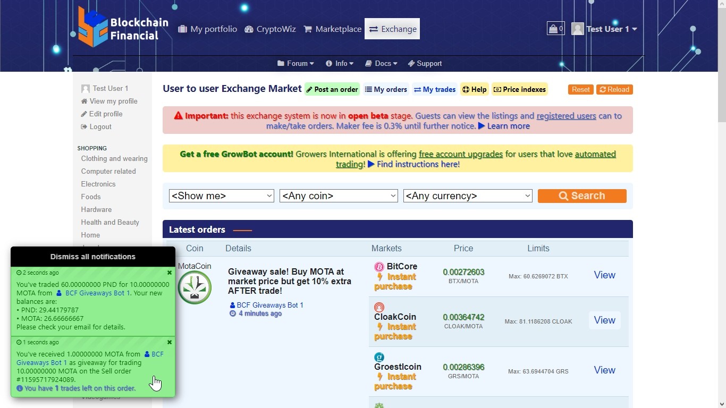Close the received MOTA giveaway notification

[x=170, y=343]
